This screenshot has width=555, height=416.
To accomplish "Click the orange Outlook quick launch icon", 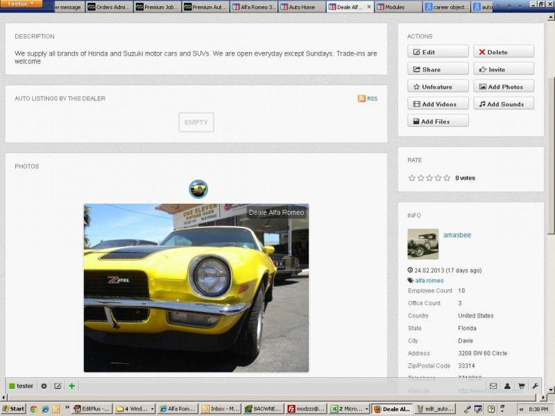I will pyautogui.click(x=56, y=409).
